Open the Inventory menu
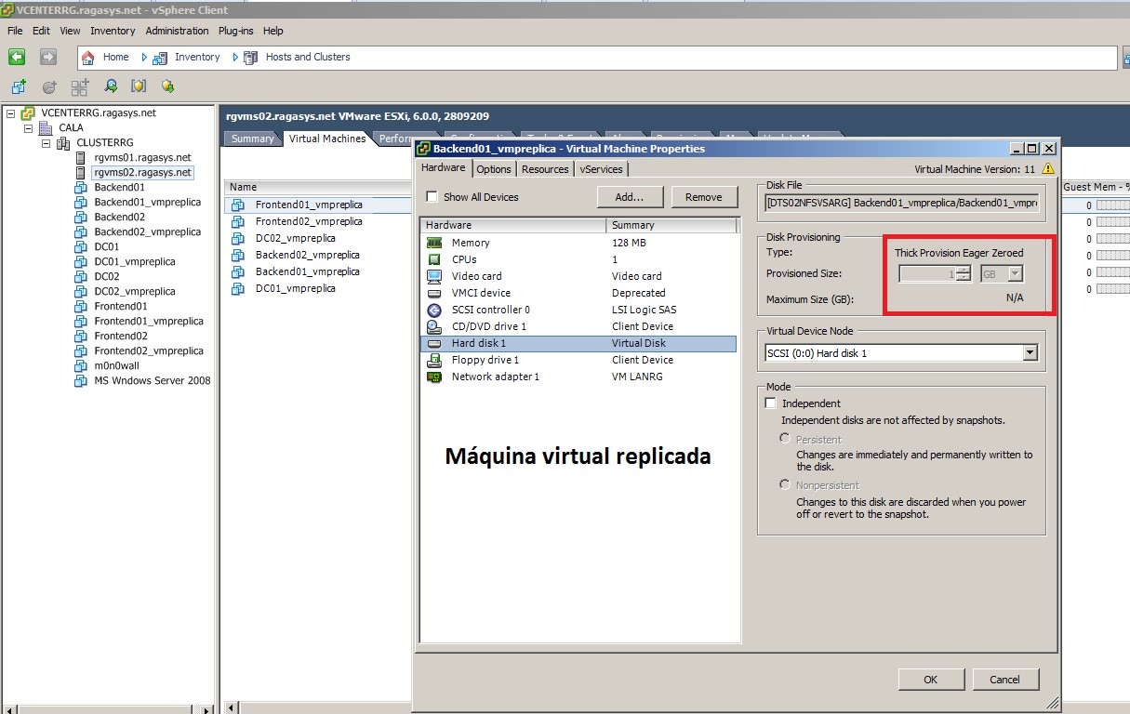 pyautogui.click(x=113, y=31)
